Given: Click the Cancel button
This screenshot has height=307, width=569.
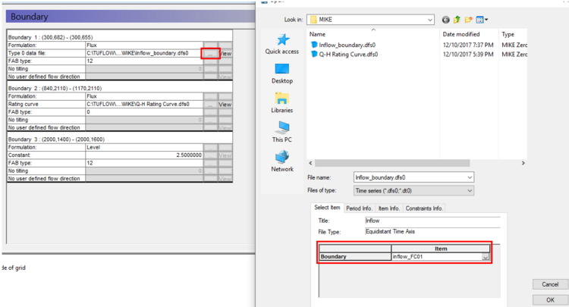Looking at the screenshot, I should tap(550, 284).
